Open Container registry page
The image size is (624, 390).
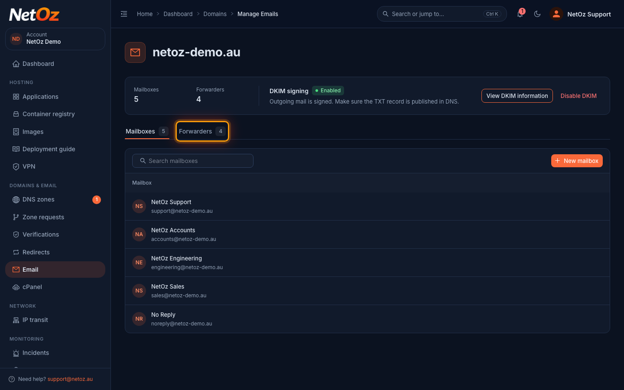point(55,114)
